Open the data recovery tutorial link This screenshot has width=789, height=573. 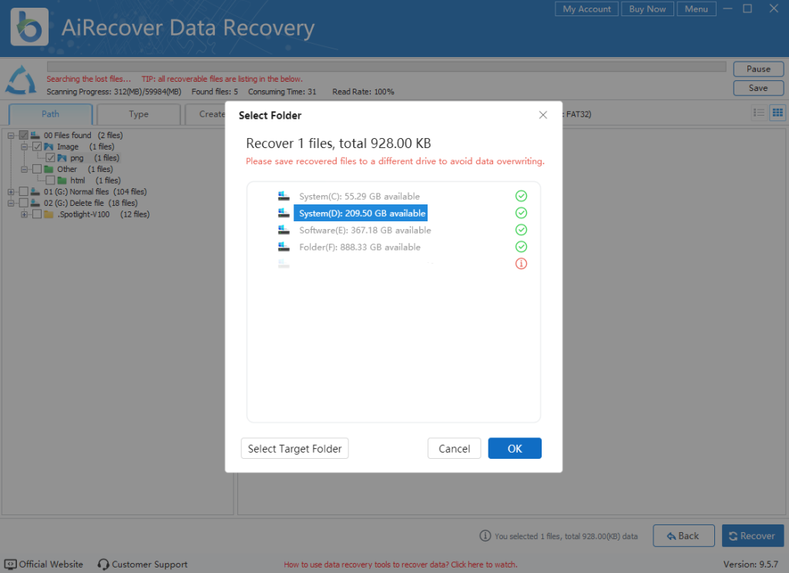401,564
